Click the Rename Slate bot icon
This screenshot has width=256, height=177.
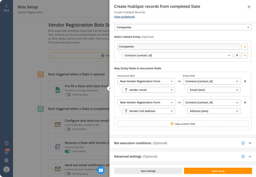58,147
